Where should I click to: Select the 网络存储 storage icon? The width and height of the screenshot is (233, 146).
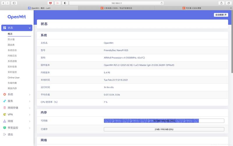5,107
